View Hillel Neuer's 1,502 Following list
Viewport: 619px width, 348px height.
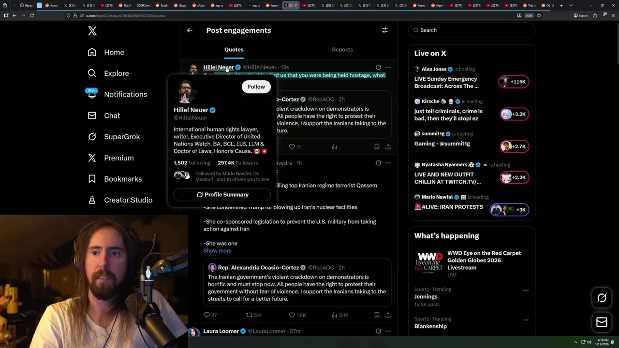tap(192, 163)
